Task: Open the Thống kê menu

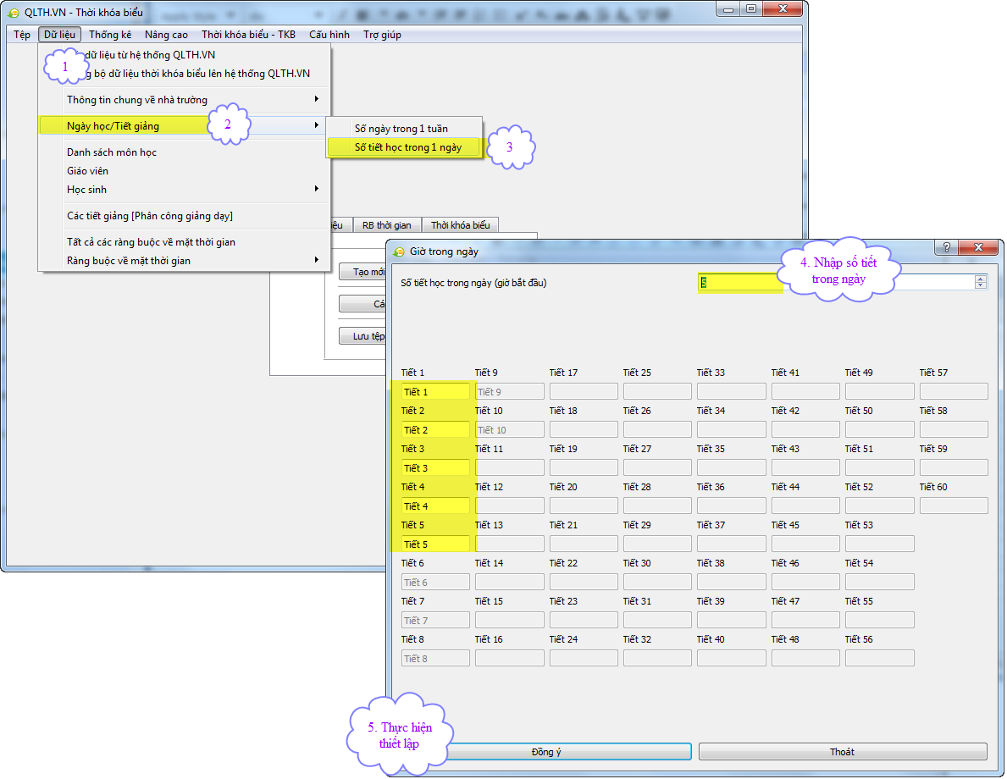Action: coord(110,35)
